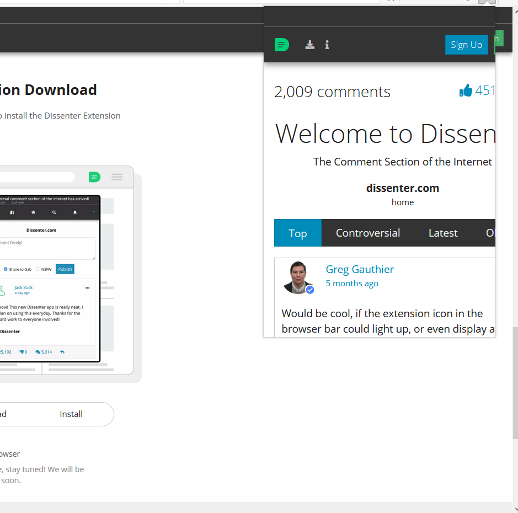The height and width of the screenshot is (513, 518).
Task: Click 'The Comment Section of the Internet' subtitle
Action: pyautogui.click(x=402, y=162)
